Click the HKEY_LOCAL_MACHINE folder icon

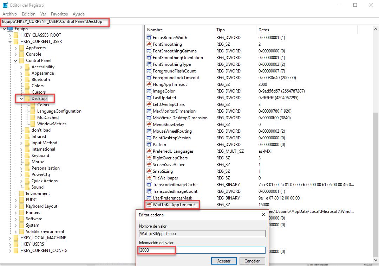click(x=16, y=238)
